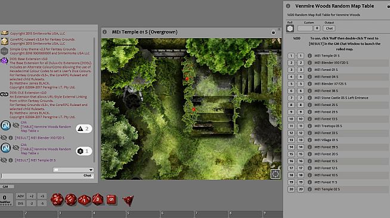Click the d20 die in dice tray

57,200
